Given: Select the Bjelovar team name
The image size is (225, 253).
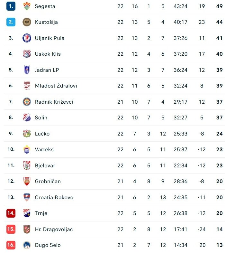Looking at the screenshot, I should click(45, 165).
